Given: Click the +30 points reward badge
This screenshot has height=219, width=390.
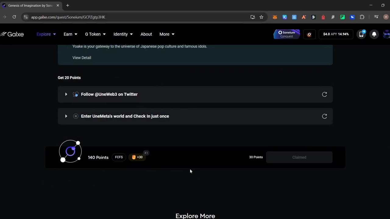Looking at the screenshot, I should (137, 157).
